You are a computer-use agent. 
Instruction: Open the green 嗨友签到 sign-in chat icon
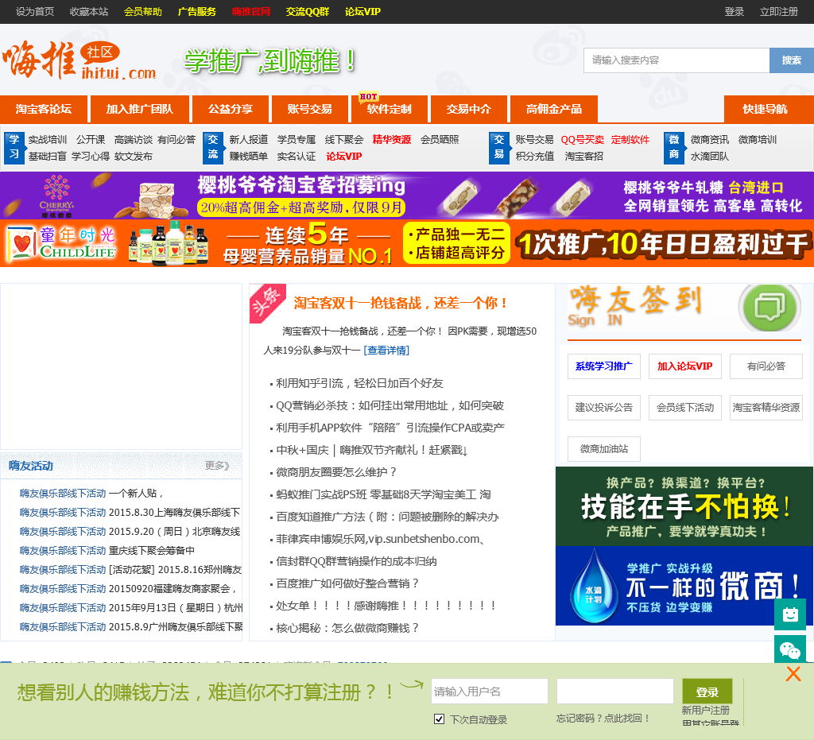pos(769,308)
